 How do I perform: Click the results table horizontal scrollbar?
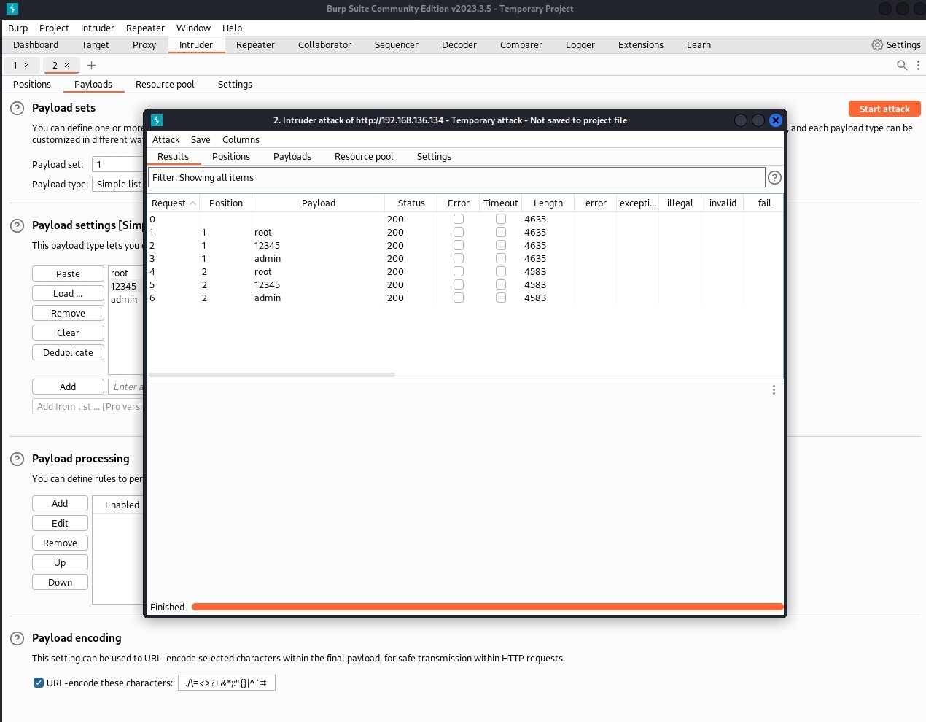272,375
